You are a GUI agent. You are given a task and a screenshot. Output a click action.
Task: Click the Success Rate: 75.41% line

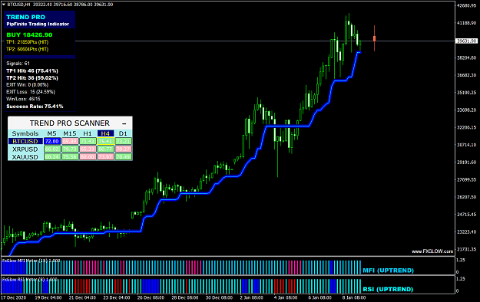click(35, 107)
